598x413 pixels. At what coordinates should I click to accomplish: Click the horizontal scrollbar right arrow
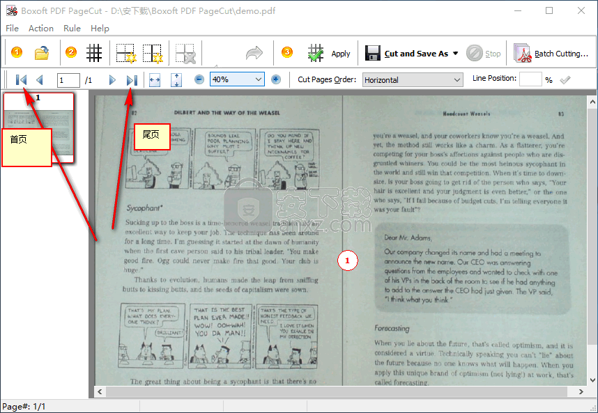(x=581, y=391)
